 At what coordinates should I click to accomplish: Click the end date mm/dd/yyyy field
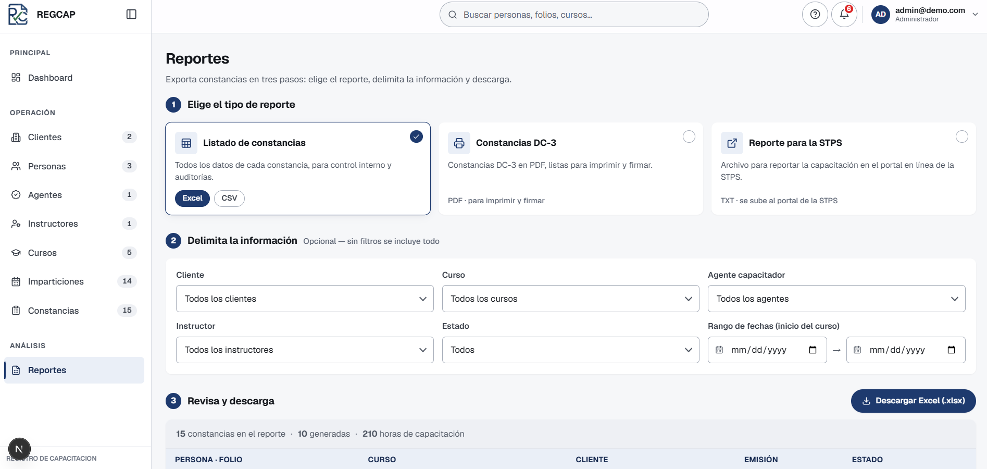pos(905,350)
